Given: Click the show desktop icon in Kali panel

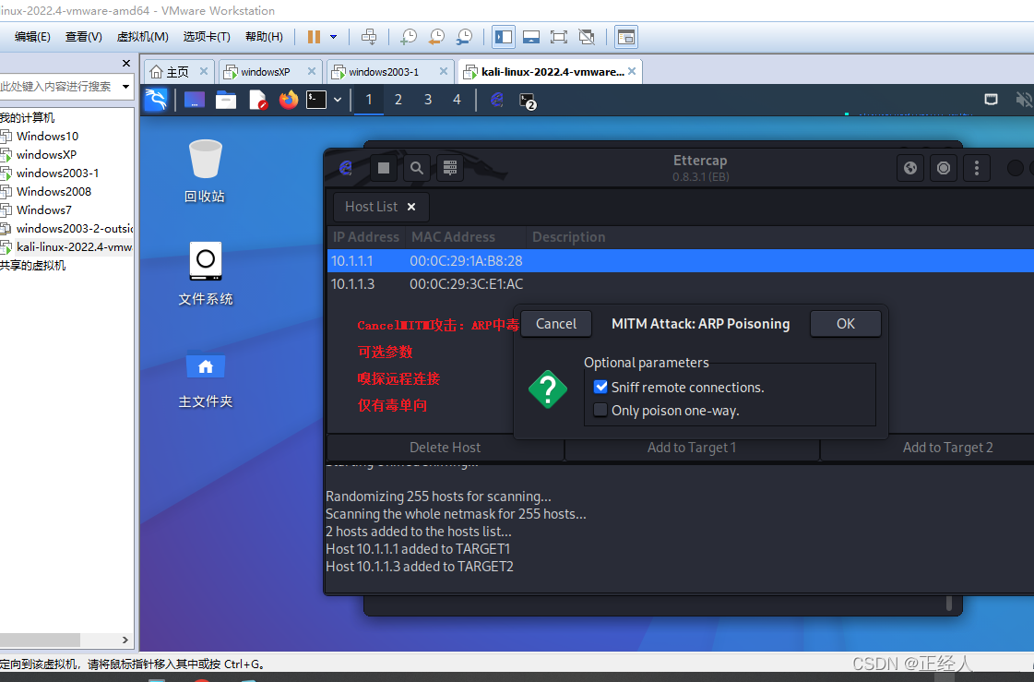Looking at the screenshot, I should click(195, 101).
